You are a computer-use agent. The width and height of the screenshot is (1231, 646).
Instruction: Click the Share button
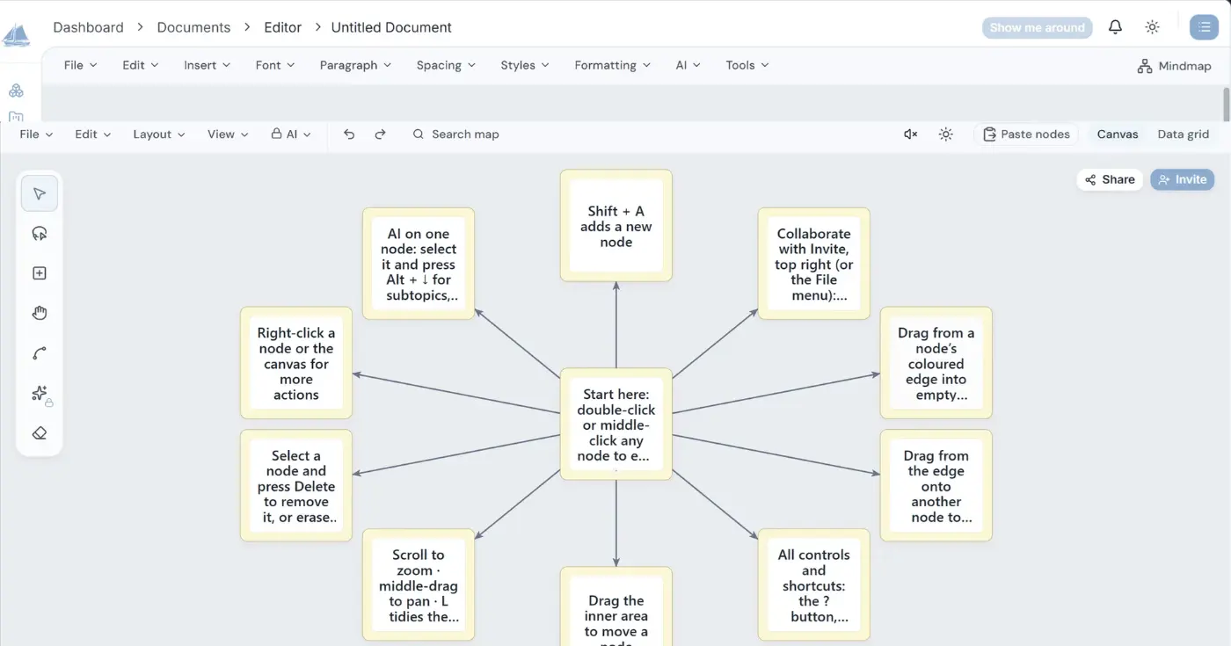click(1110, 179)
